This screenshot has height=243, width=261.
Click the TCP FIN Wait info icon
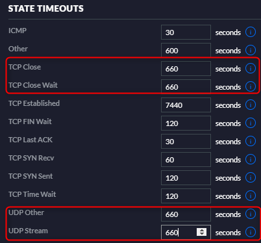tap(251, 123)
